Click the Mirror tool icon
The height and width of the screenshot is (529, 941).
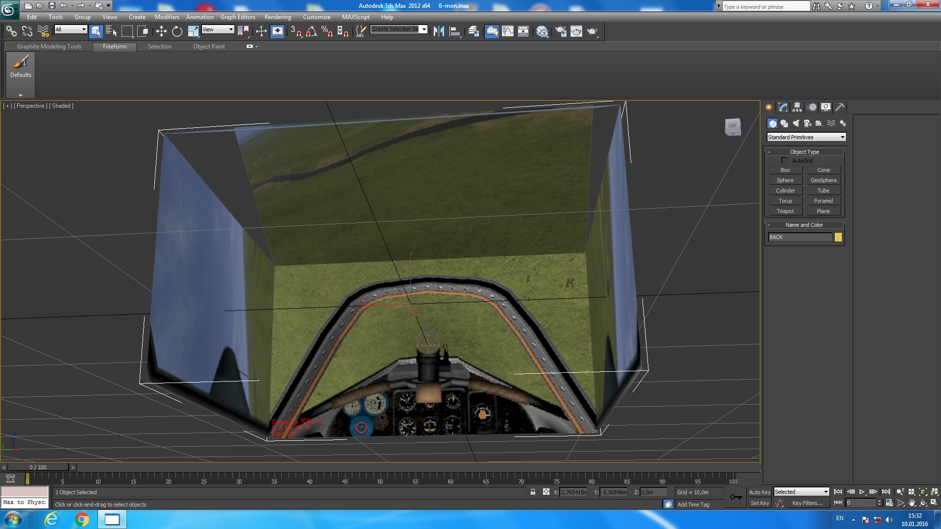pyautogui.click(x=439, y=31)
